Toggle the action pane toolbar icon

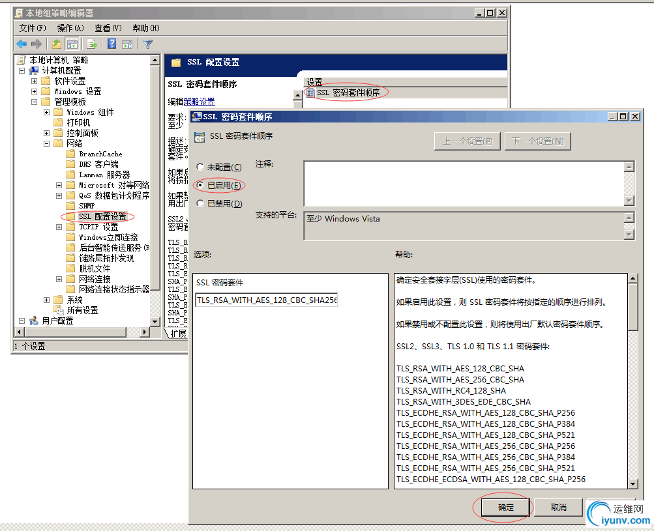(127, 44)
